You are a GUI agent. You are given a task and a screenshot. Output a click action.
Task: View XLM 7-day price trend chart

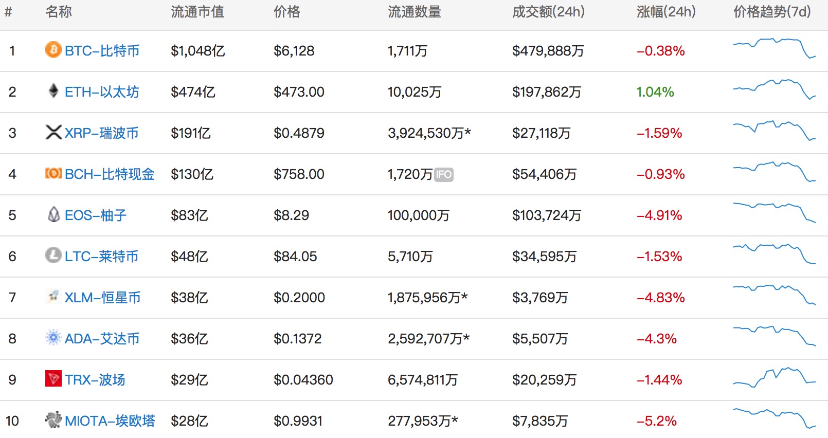tap(775, 295)
